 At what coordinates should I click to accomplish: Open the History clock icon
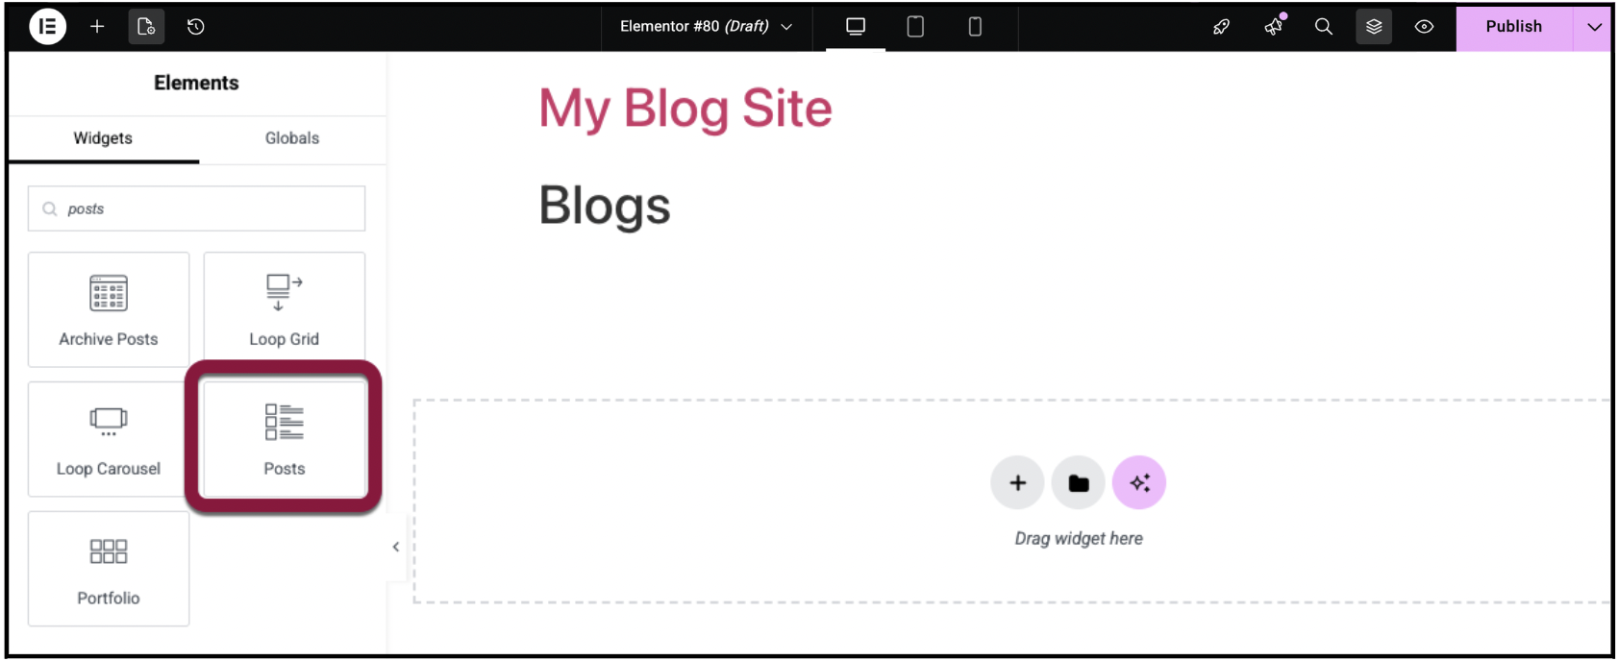pos(196,27)
